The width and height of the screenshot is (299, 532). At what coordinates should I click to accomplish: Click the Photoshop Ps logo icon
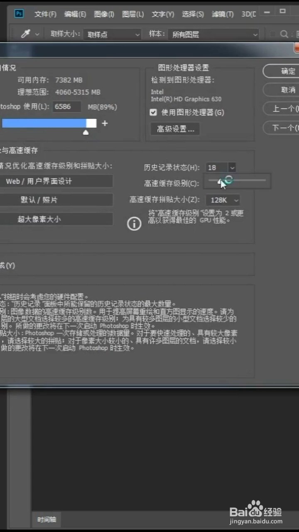pyautogui.click(x=19, y=14)
